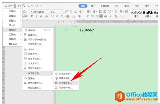Select 合并字符(C)... menu item
Screen dimensions: 160x104
pos(66,83)
